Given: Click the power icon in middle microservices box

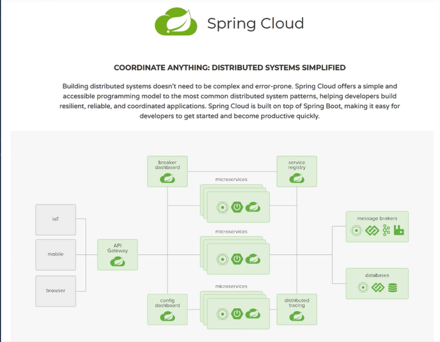Looking at the screenshot, I should (237, 259).
